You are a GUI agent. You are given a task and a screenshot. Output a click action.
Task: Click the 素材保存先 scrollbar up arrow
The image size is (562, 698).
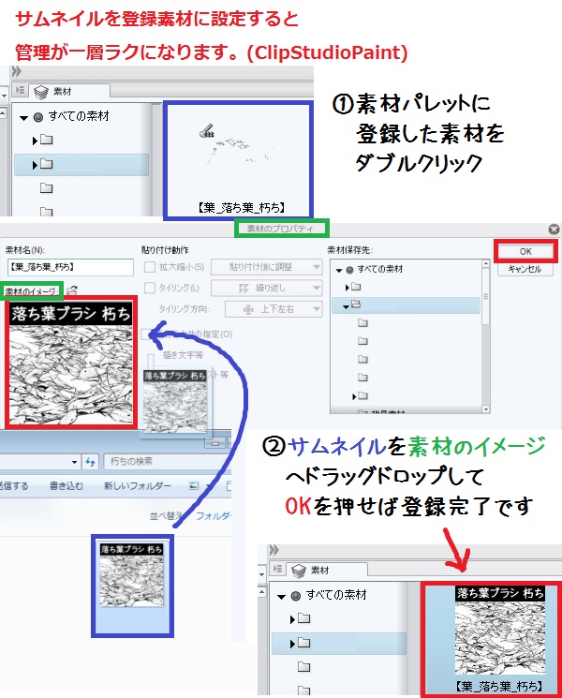[x=485, y=263]
